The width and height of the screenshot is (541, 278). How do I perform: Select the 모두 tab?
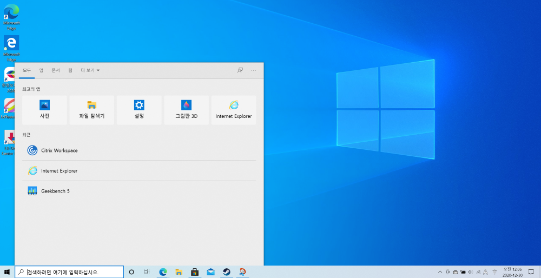[27, 70]
